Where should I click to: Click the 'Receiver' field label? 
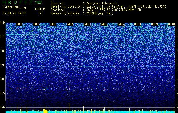(57, 10)
